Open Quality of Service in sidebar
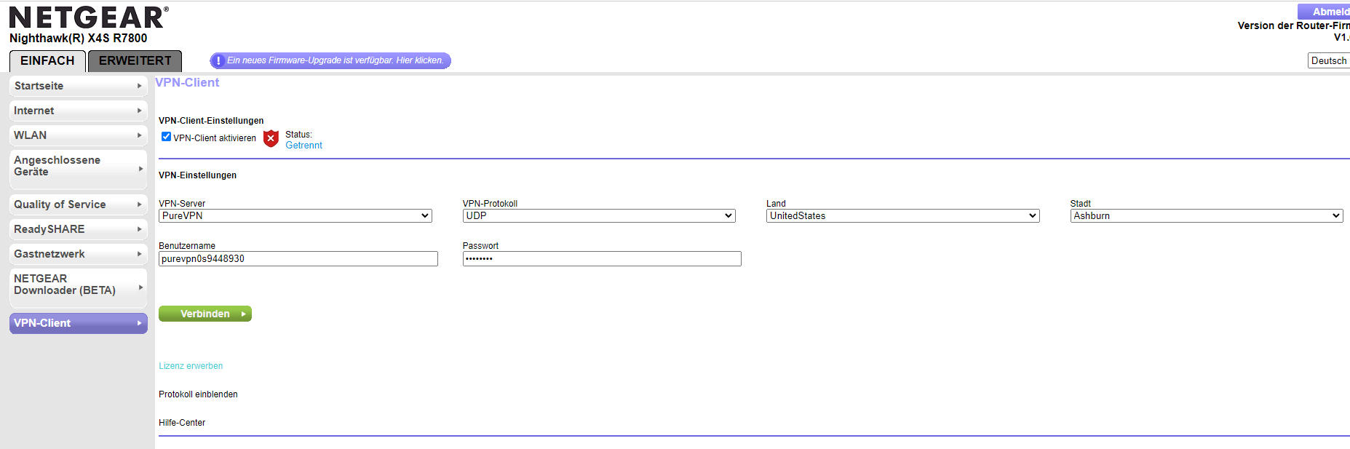Screen dimensions: 1350x449 tap(79, 204)
